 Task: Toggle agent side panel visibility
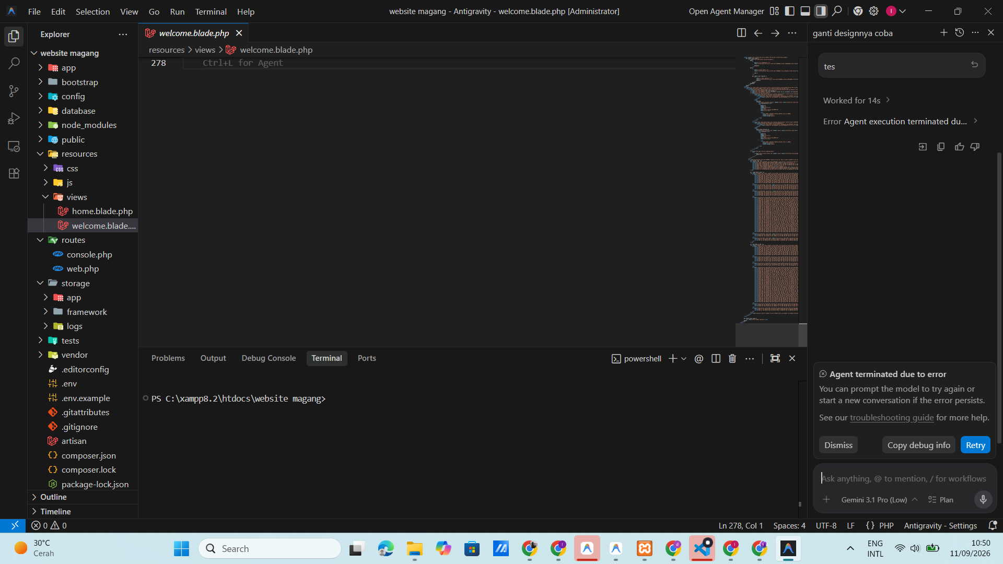[821, 11]
